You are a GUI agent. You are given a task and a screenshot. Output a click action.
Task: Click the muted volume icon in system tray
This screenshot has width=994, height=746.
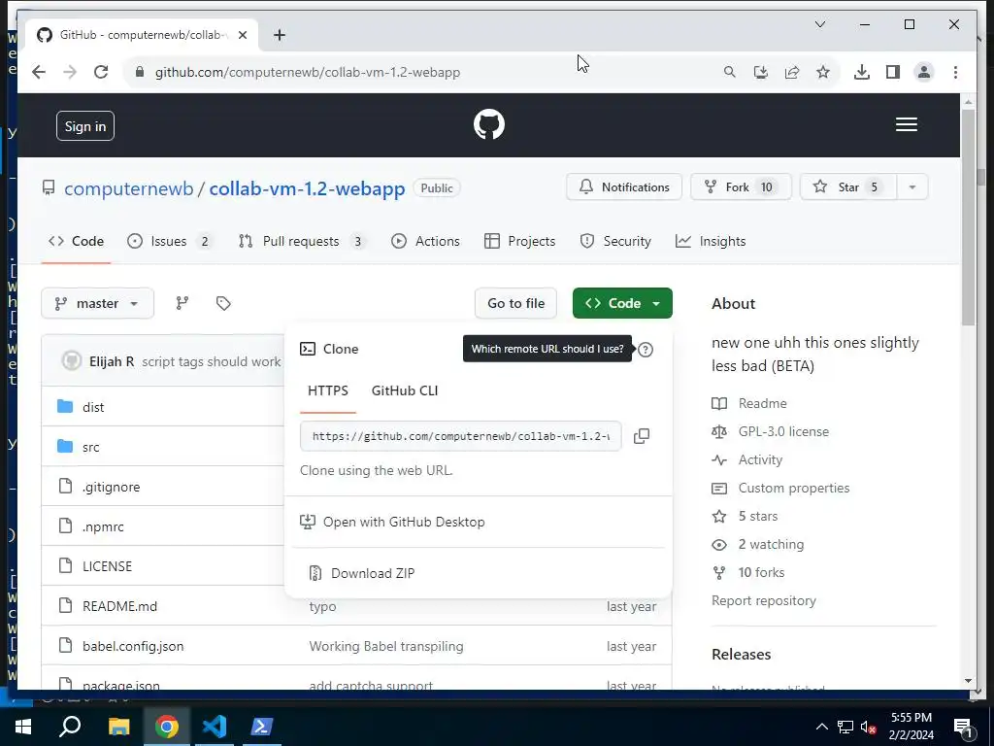coord(868,728)
